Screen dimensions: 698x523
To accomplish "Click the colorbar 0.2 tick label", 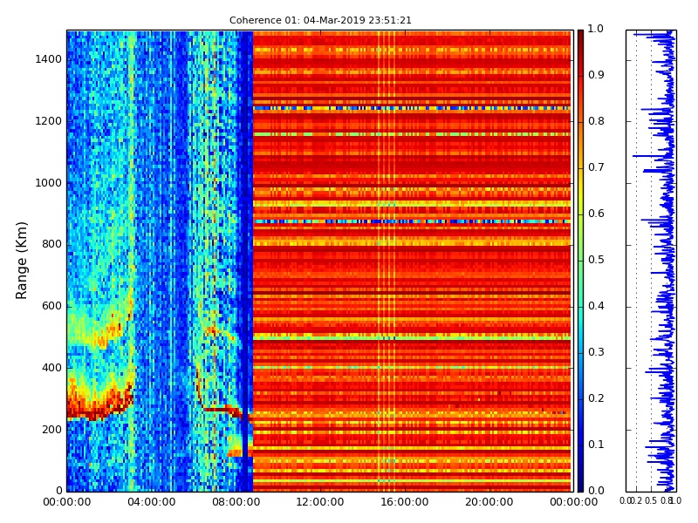I will tap(596, 398).
